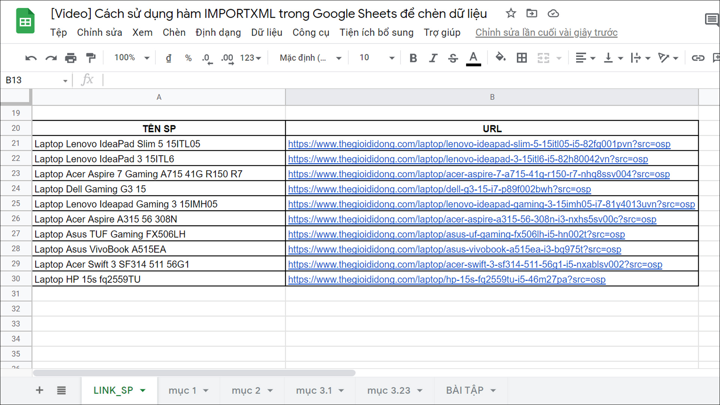Screen dimensions: 720x405
Task: Click the Print icon
Action: (70, 58)
